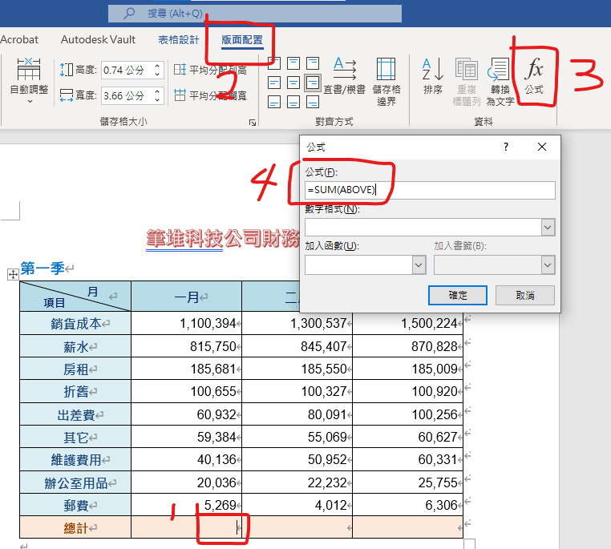611x549 pixels.
Task: Open the Acrobat tab
Action: [x=19, y=40]
